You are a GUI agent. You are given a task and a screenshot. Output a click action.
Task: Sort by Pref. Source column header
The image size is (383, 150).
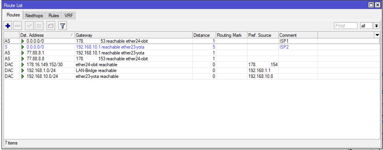[x=263, y=35]
